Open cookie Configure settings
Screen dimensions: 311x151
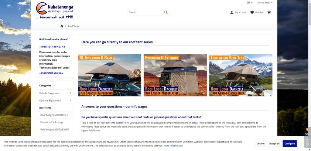point(289,143)
